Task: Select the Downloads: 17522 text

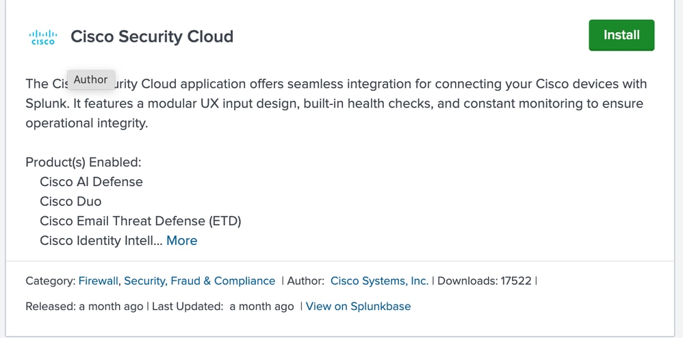Action: [485, 281]
